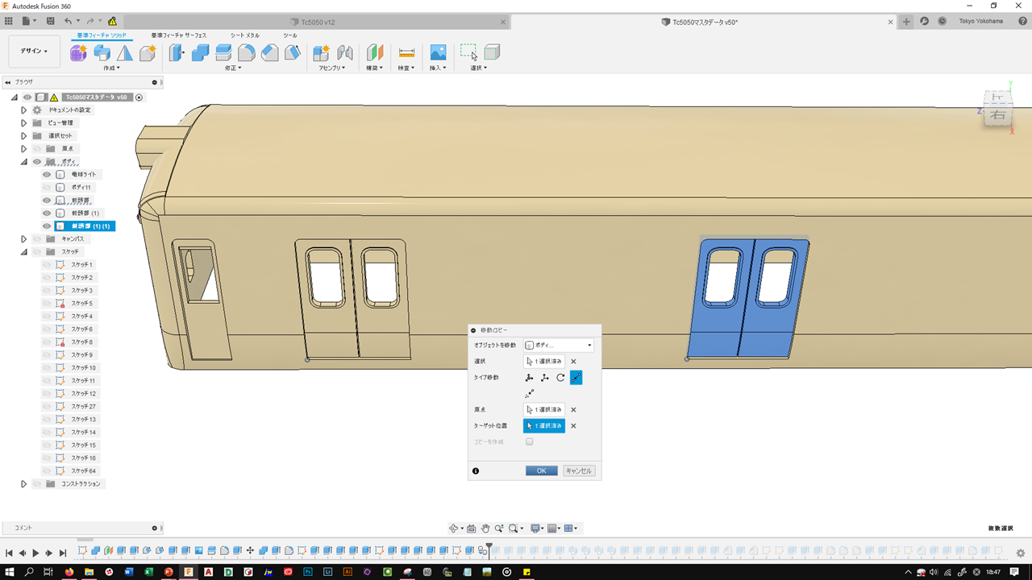Select スケッチ12 in the browser tree

coord(83,394)
